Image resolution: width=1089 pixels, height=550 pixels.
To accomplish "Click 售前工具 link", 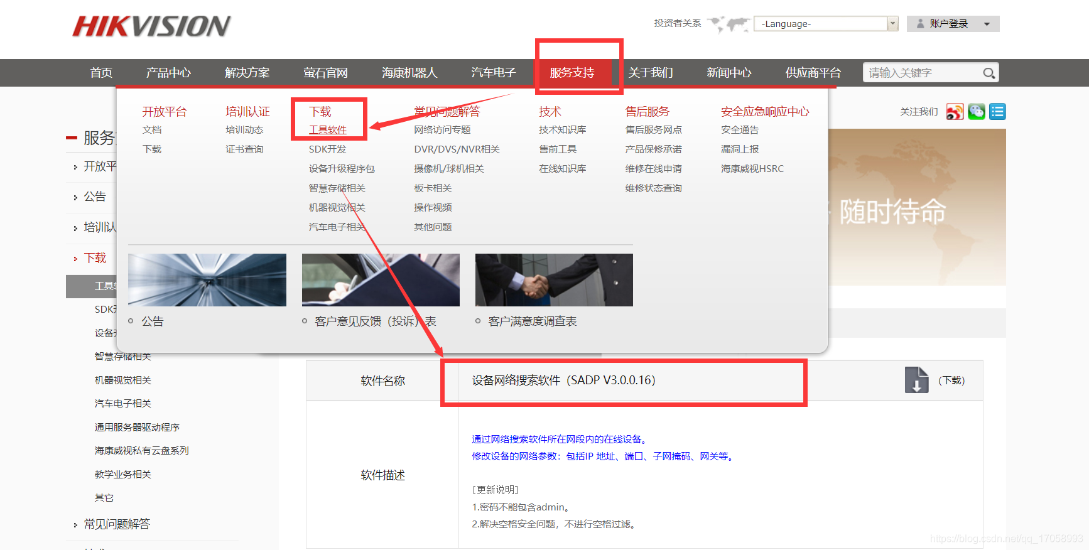I will click(x=558, y=149).
